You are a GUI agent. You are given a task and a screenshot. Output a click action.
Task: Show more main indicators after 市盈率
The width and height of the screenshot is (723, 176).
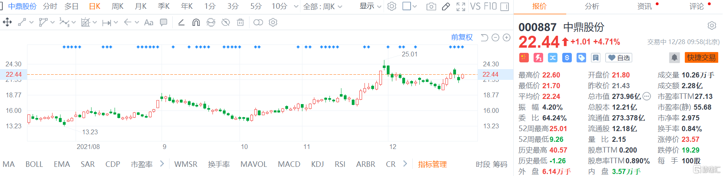(x=162, y=164)
